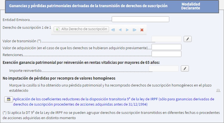Click the DT 9ª footnote text
Viewport: 224px width, 123px height.
[111, 115]
